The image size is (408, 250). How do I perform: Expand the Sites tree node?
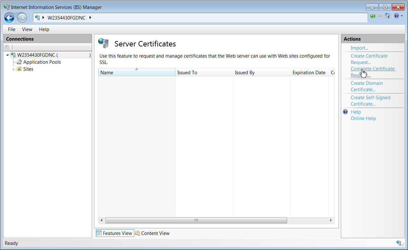pyautogui.click(x=13, y=69)
